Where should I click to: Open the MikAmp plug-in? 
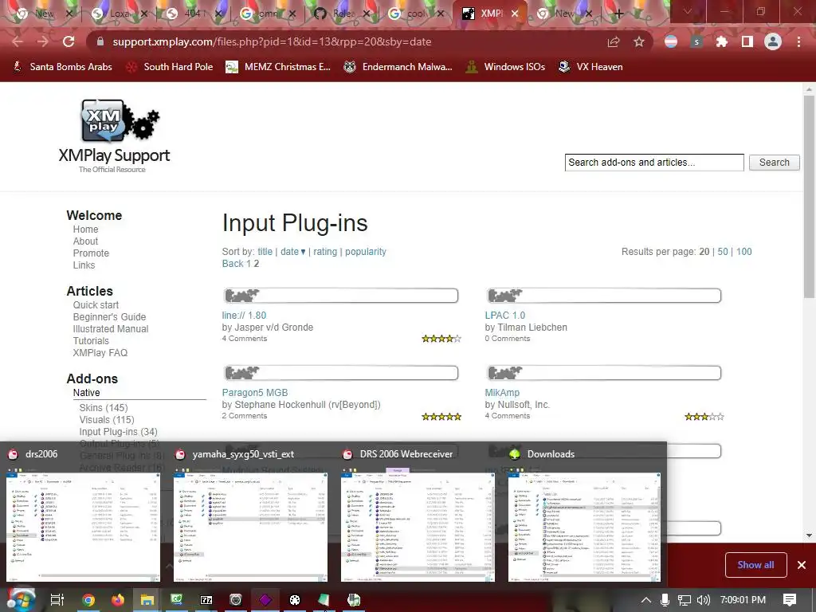502,392
